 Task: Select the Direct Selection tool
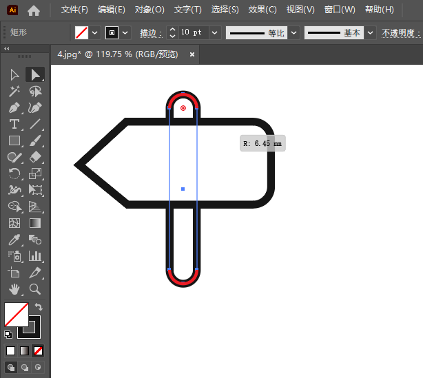tap(35, 74)
